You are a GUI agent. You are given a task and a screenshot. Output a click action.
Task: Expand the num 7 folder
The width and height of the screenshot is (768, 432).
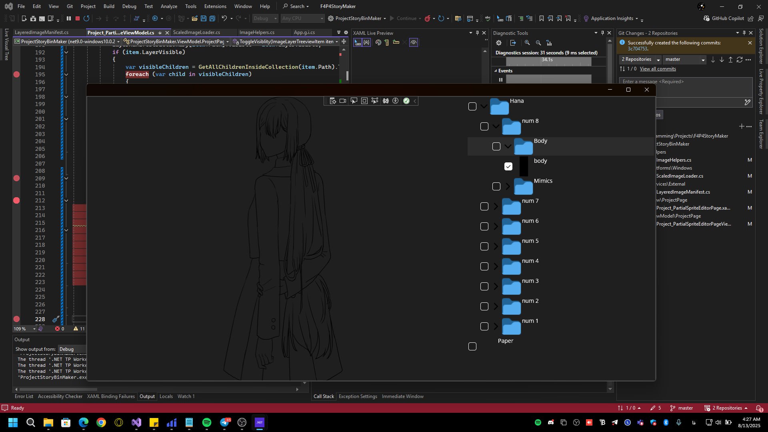[496, 206]
